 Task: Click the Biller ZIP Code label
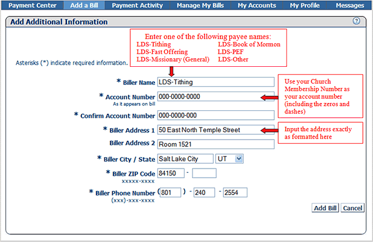pyautogui.click(x=133, y=173)
